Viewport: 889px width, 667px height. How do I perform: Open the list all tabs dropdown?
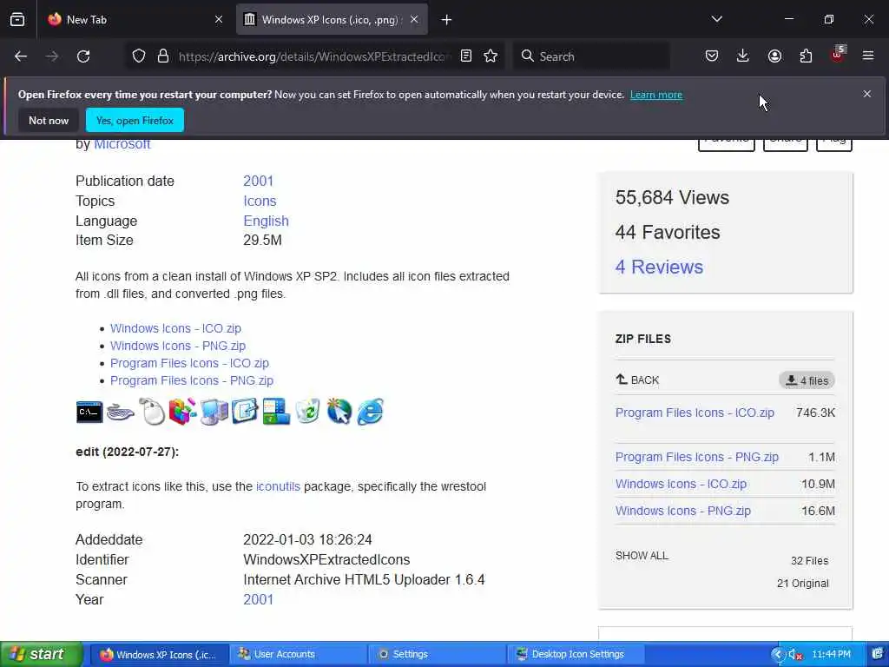pyautogui.click(x=716, y=19)
